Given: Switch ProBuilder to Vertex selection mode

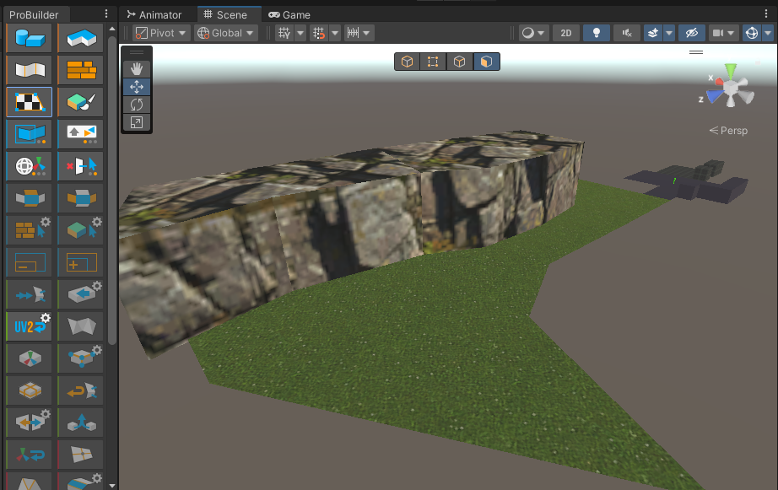Looking at the screenshot, I should point(433,62).
